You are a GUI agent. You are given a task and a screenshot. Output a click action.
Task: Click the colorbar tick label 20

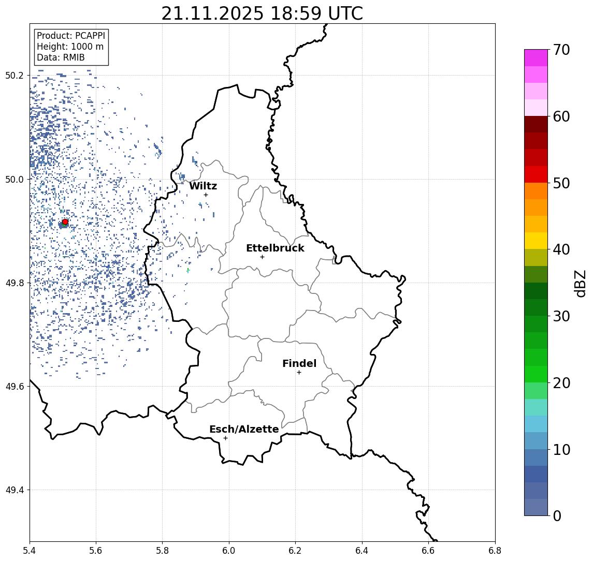pyautogui.click(x=561, y=382)
